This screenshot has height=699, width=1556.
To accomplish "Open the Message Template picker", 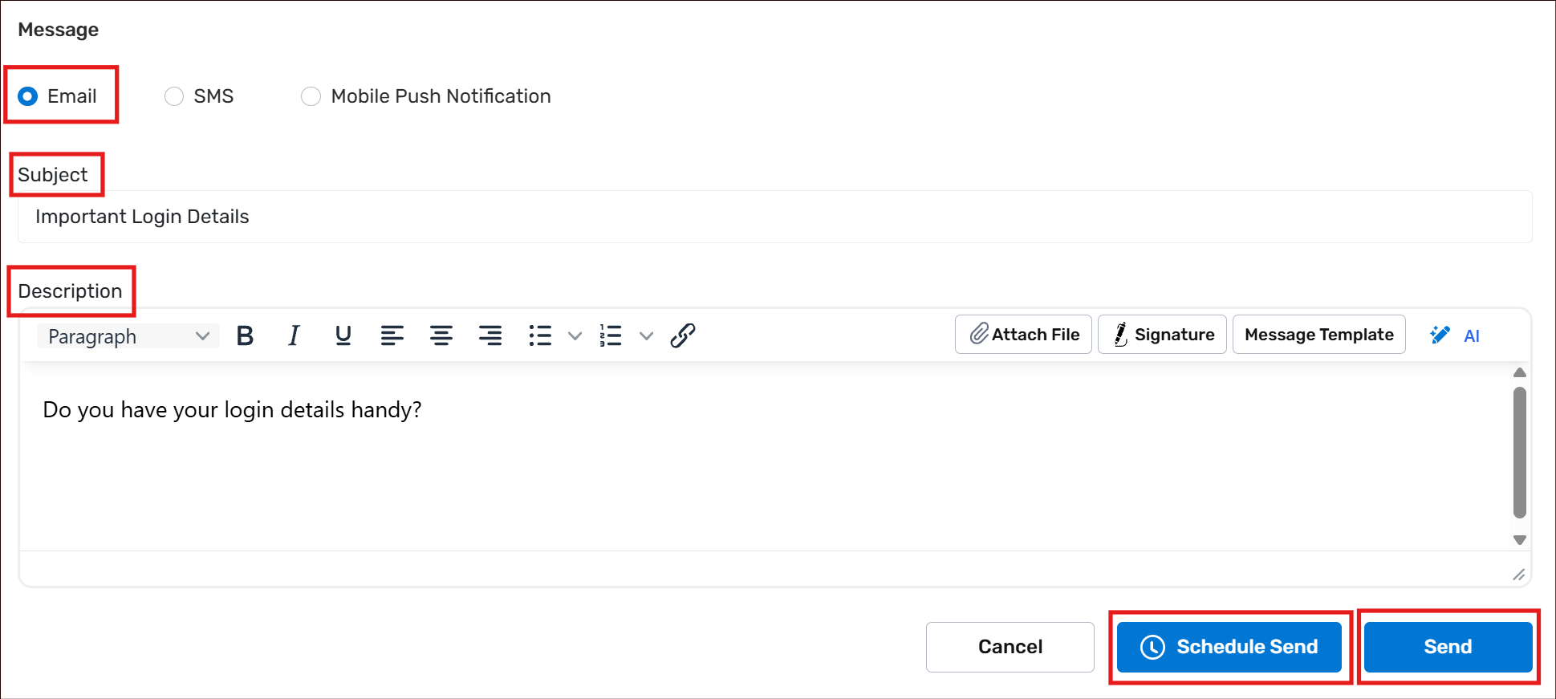I will [1318, 335].
